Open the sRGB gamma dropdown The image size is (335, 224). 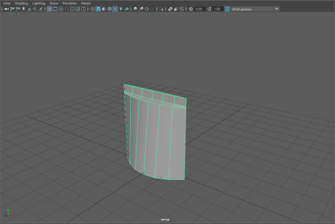tap(255, 9)
